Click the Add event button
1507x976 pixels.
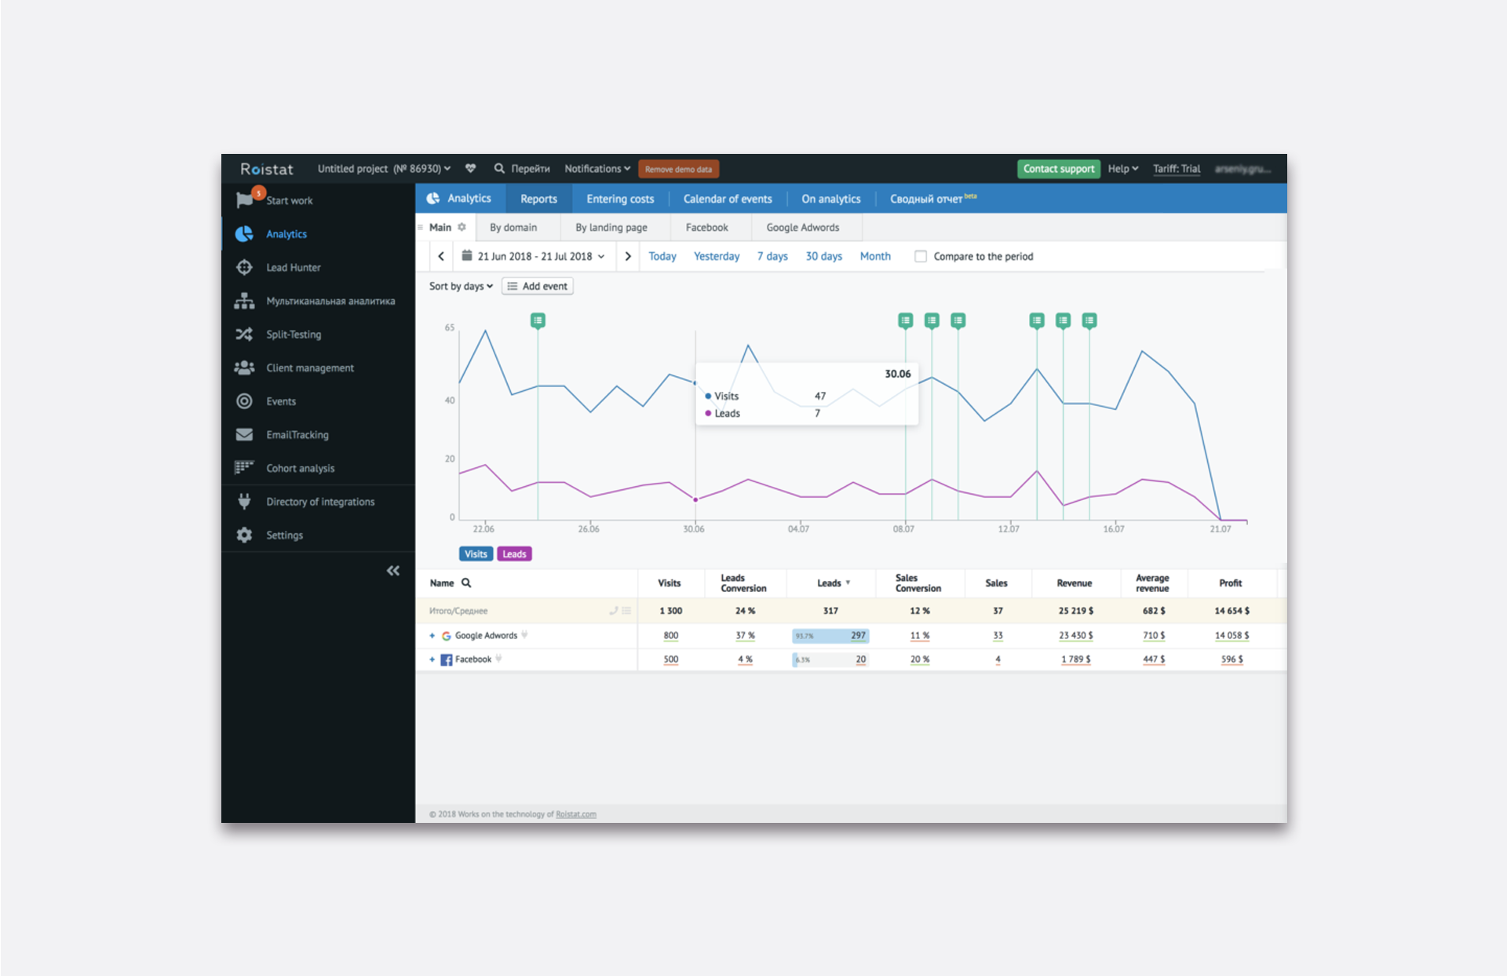pos(538,286)
